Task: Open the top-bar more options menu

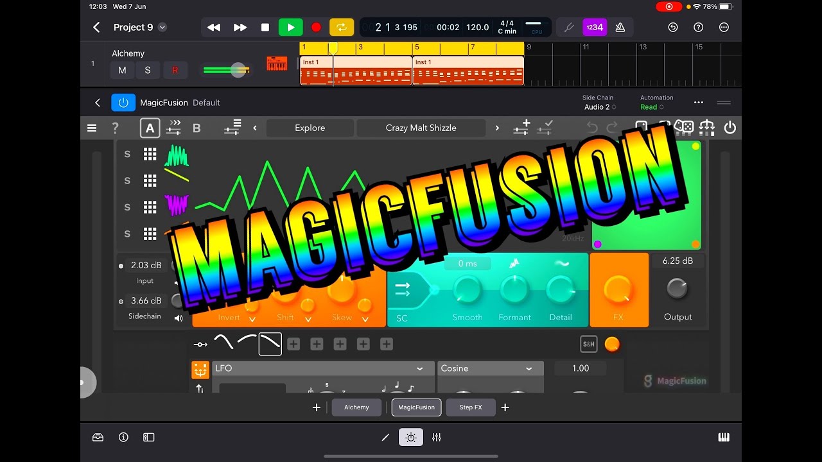Action: click(x=724, y=27)
